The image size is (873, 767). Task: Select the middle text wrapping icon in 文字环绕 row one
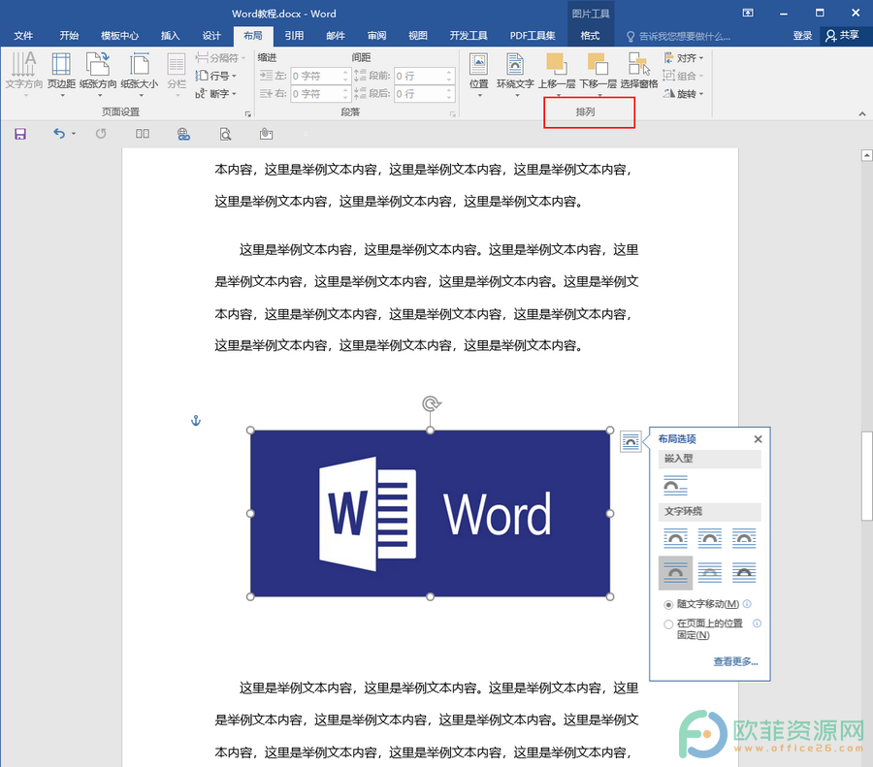(x=710, y=538)
